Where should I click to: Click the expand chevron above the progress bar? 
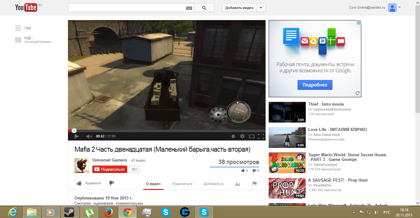click(x=166, y=126)
